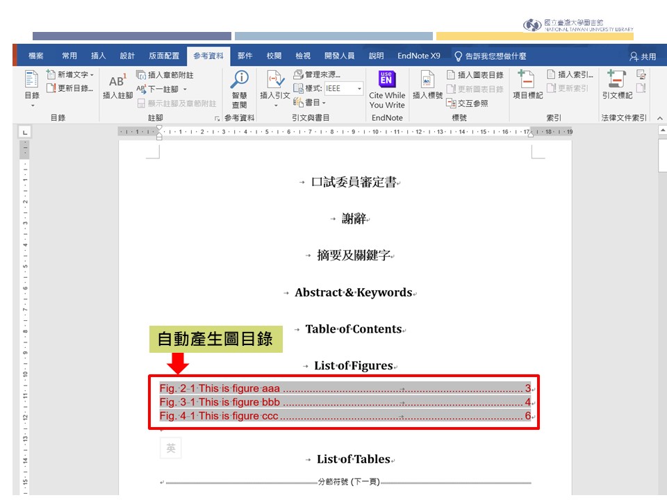The width and height of the screenshot is (667, 500).
Task: Click 項目標記 mark entry
Action: 527,85
